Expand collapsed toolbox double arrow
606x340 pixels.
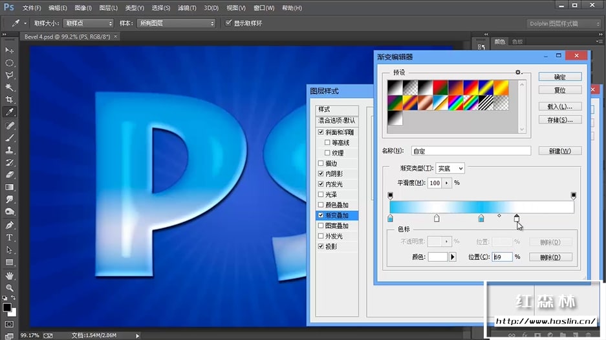click(5, 34)
